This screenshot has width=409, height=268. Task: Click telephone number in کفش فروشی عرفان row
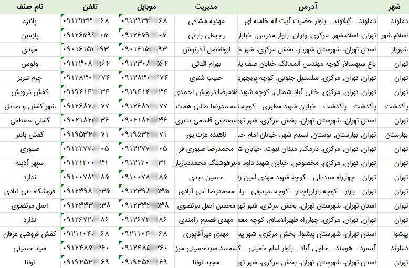pyautogui.click(x=90, y=234)
